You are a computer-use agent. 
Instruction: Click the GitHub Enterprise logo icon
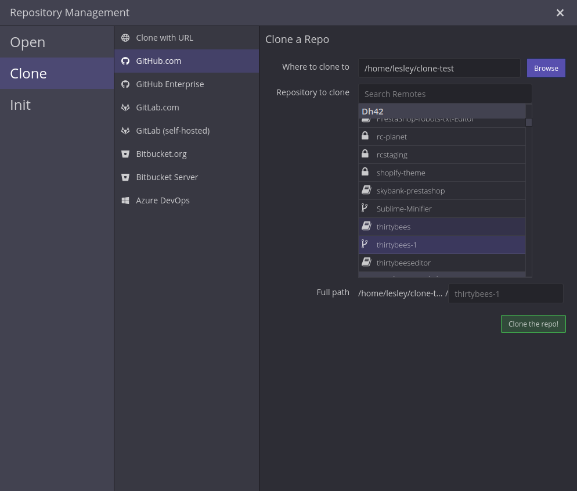click(x=125, y=84)
